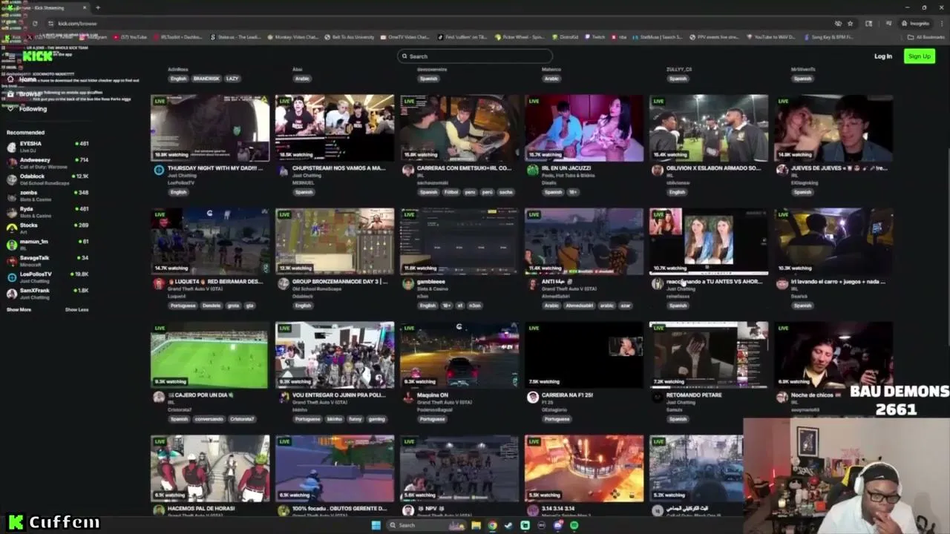This screenshot has height=534, width=950.
Task: Open stream title IRL EN UN JACUZZI
Action: point(566,168)
